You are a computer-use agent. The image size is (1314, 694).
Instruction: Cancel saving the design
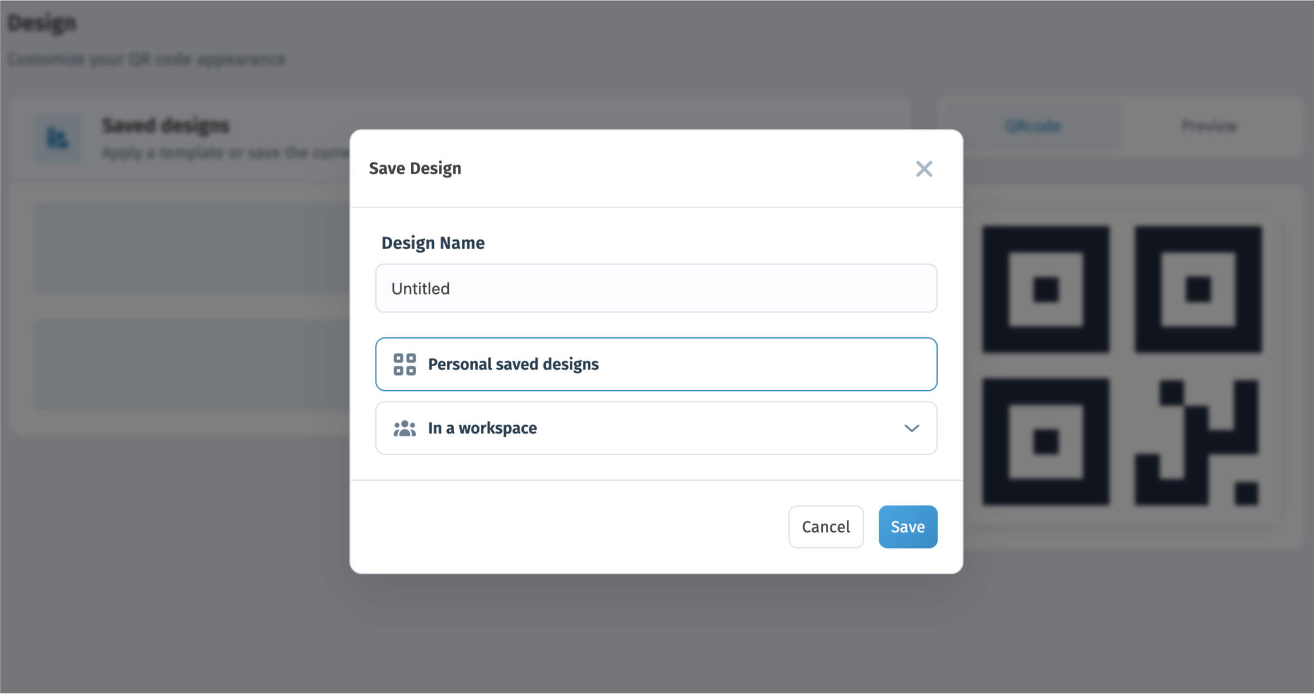pyautogui.click(x=826, y=526)
